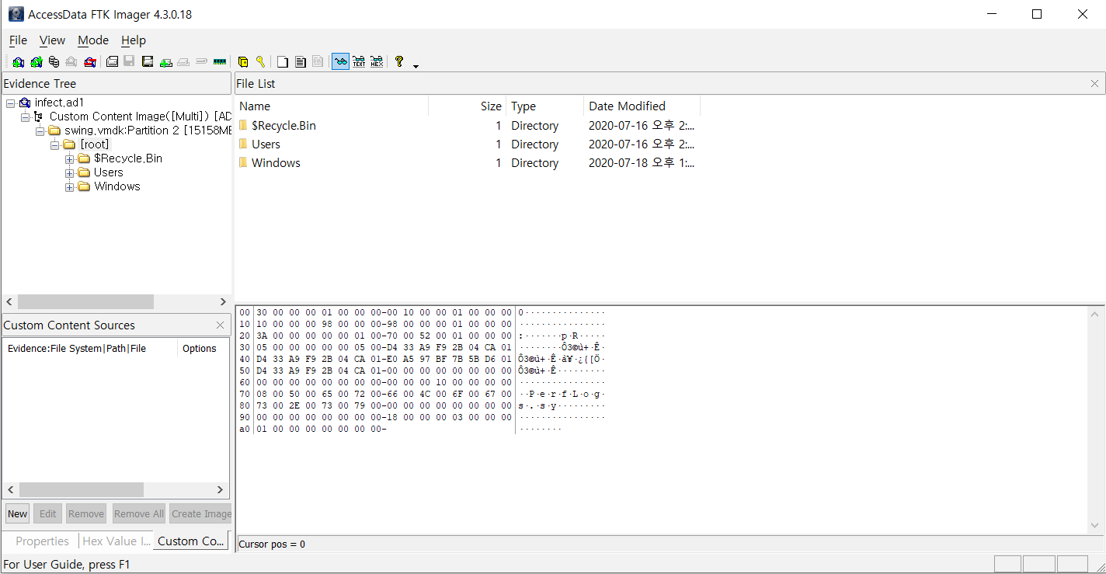Collapse the swing.vmdk Partition 2 node

40,130
